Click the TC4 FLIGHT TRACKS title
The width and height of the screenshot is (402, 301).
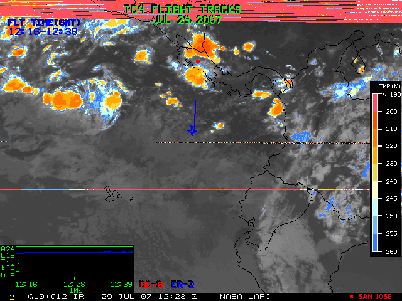pos(182,9)
